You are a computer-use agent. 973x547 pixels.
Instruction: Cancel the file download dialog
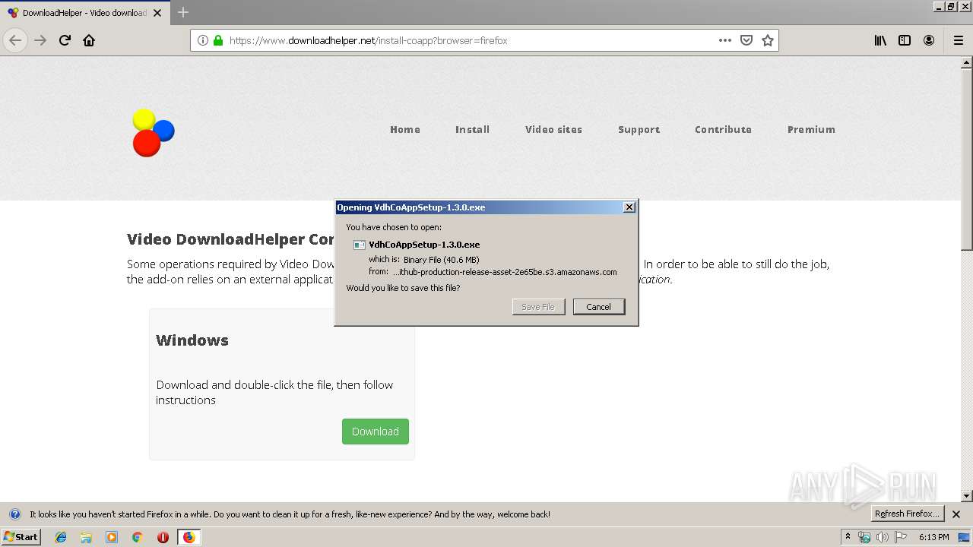[598, 307]
